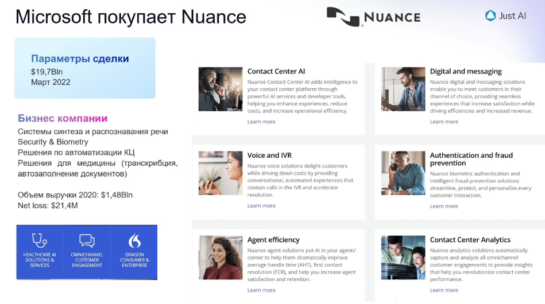Click the Just AI logo
The height and width of the screenshot is (304, 545).
pyautogui.click(x=505, y=15)
